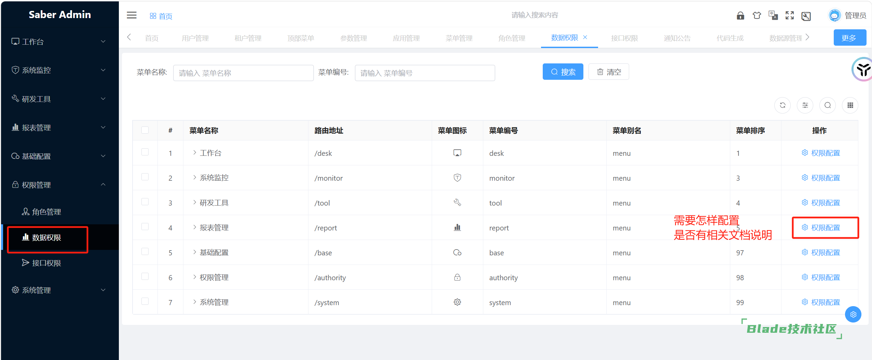The width and height of the screenshot is (872, 360).
Task: Click the round floating logo widget
Action: (862, 70)
